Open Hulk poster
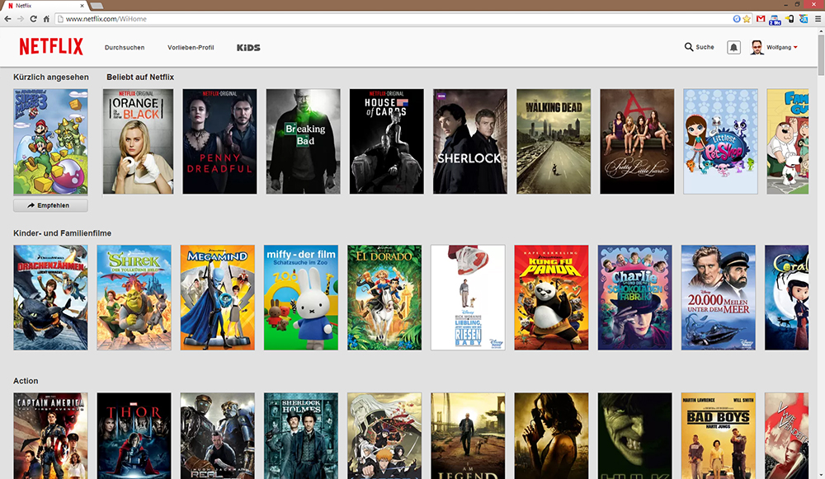This screenshot has height=479, width=825. (634, 436)
